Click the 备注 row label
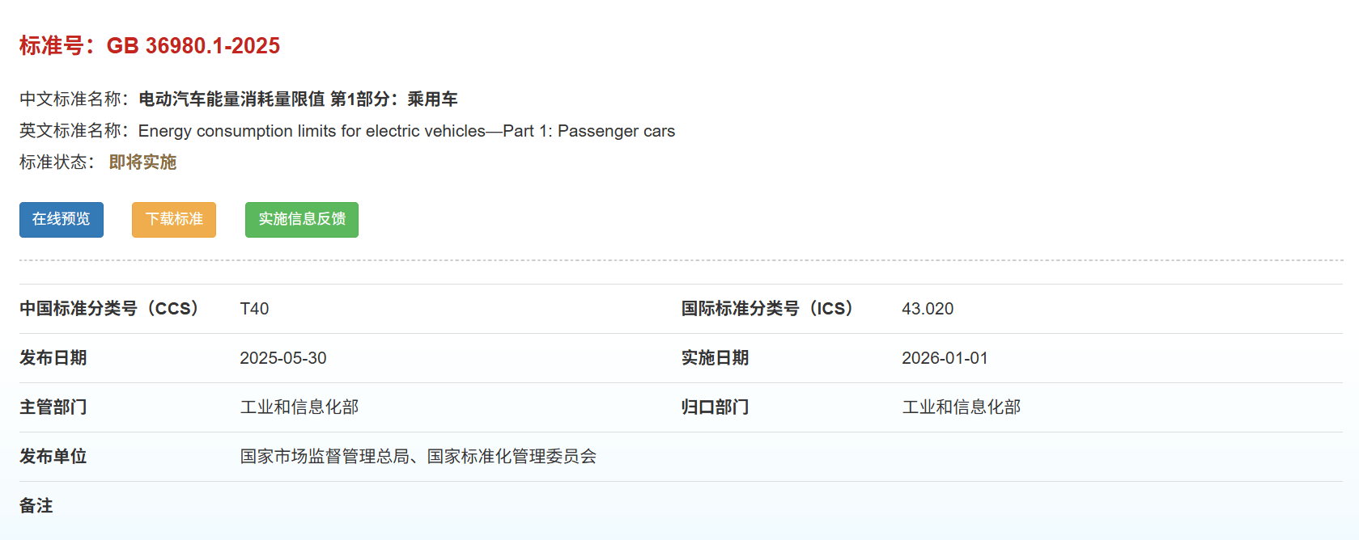Image resolution: width=1359 pixels, height=540 pixels. (36, 506)
